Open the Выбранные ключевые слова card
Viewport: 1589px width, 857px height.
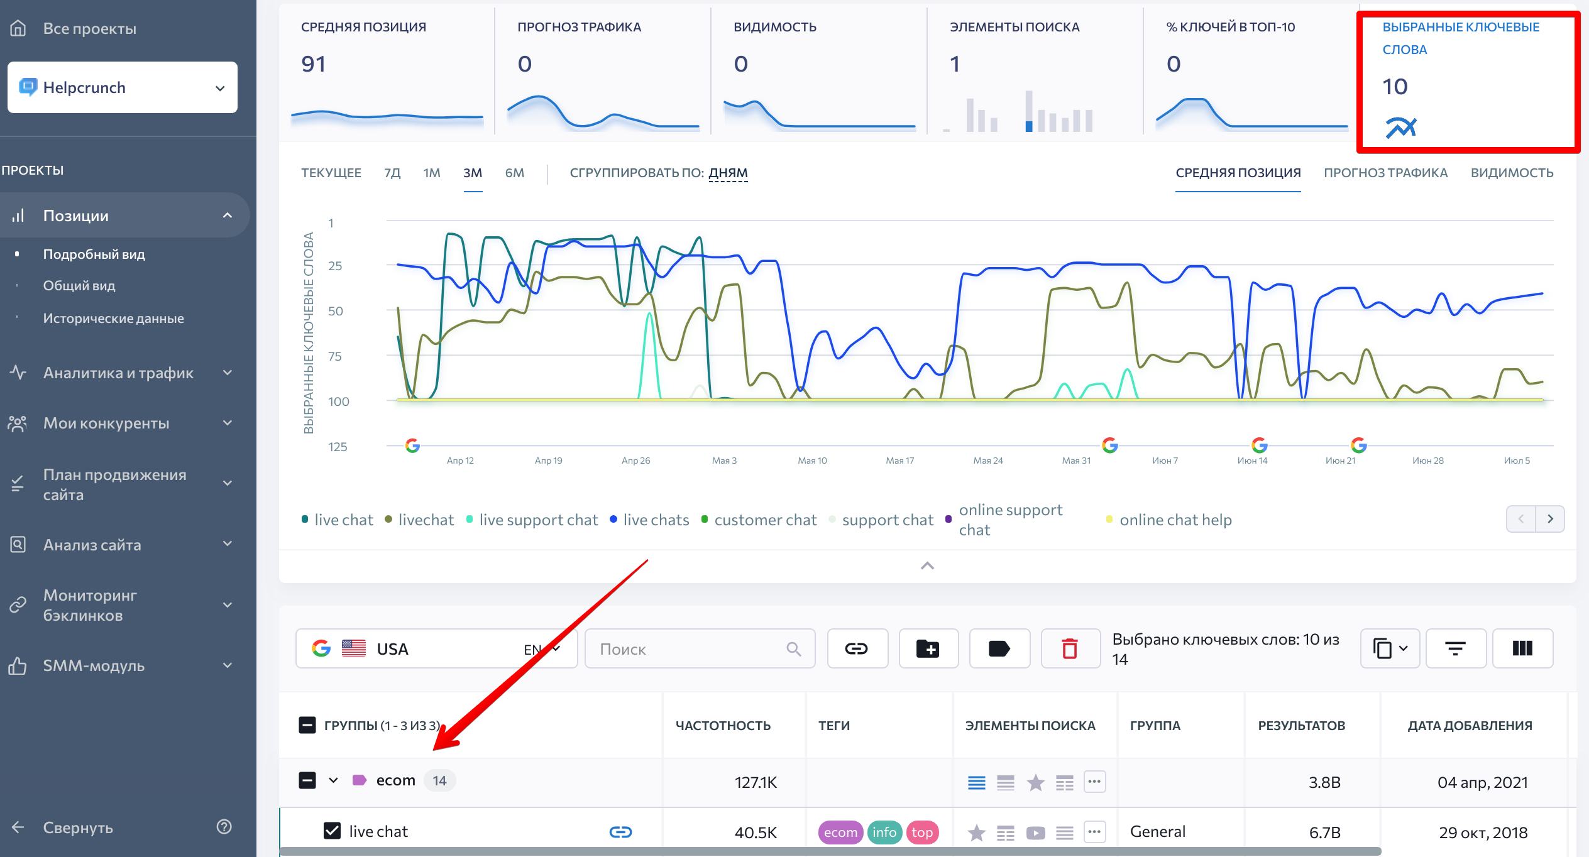(x=1468, y=82)
